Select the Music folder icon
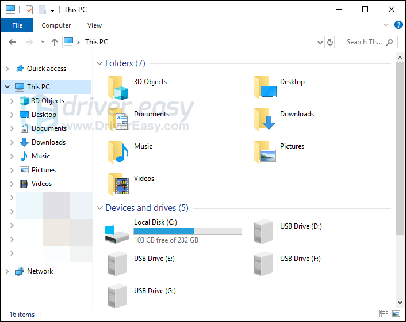Image resolution: width=406 pixels, height=322 pixels. pyautogui.click(x=120, y=152)
